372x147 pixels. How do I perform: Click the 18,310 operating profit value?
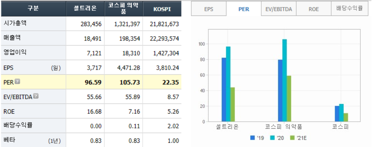pos(131,53)
